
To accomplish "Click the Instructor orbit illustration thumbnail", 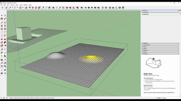I will pyautogui.click(x=154, y=63).
